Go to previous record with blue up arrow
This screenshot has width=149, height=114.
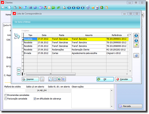click(74, 7)
